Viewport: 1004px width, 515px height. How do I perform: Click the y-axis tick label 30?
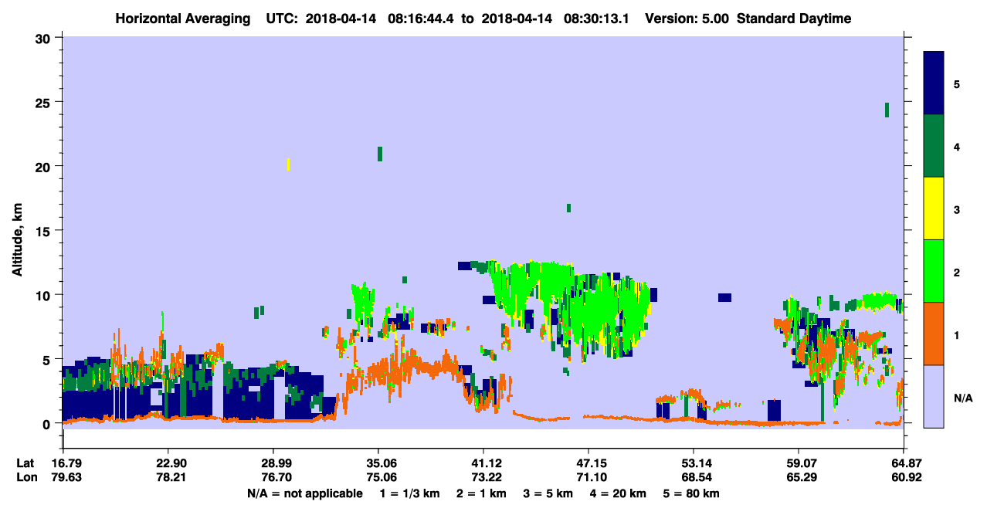coord(45,38)
